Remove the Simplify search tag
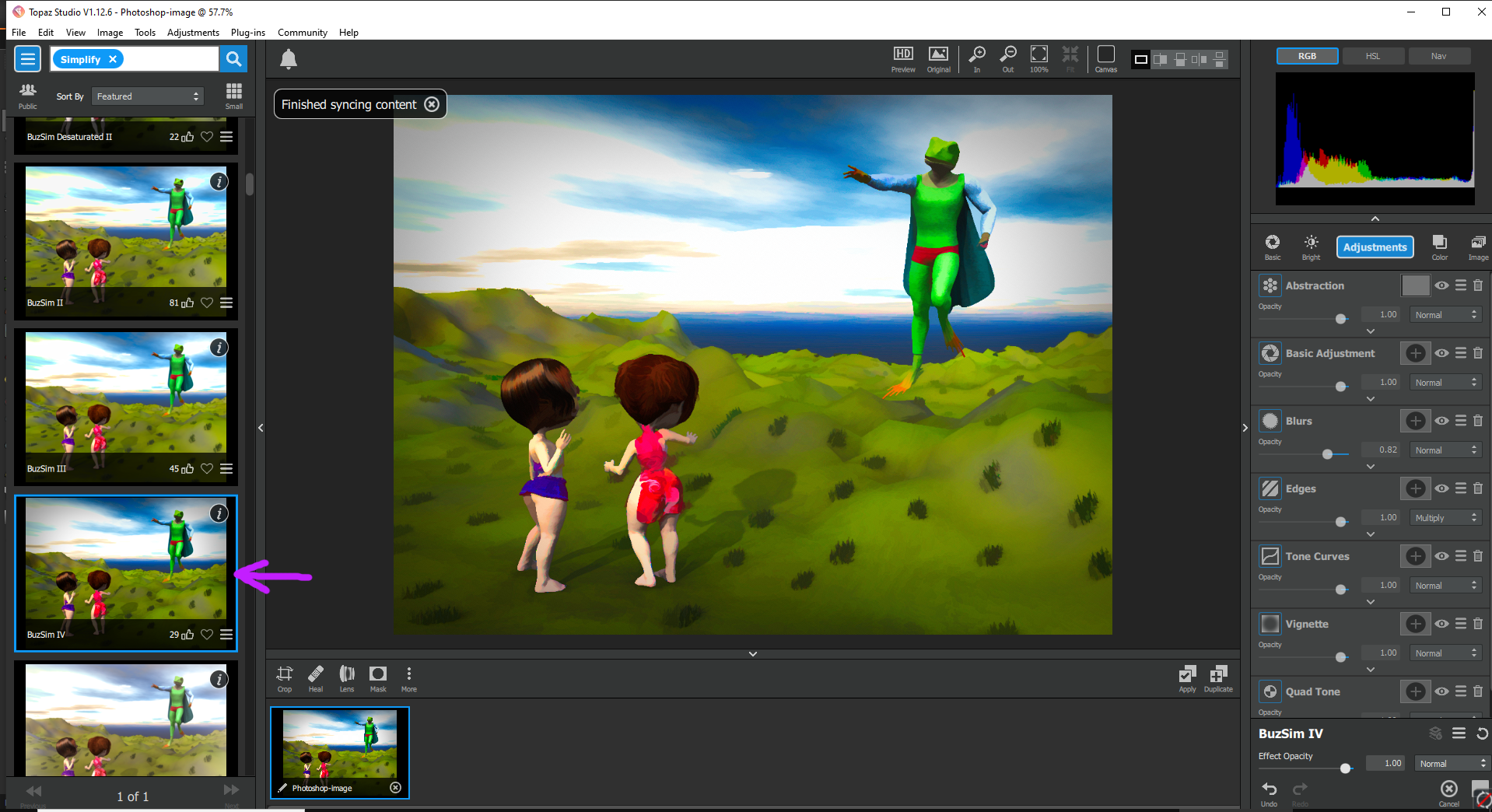The image size is (1492, 812). 113,59
